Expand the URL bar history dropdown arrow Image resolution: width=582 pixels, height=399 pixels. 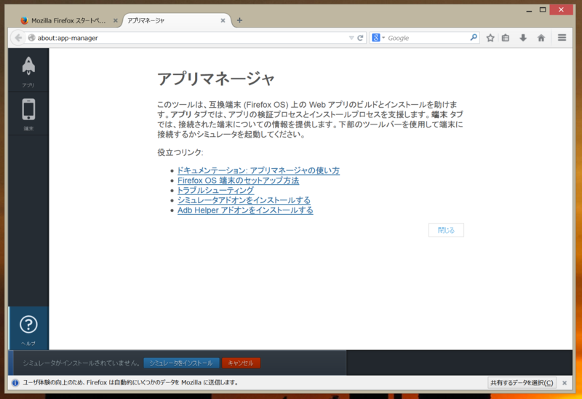point(351,38)
